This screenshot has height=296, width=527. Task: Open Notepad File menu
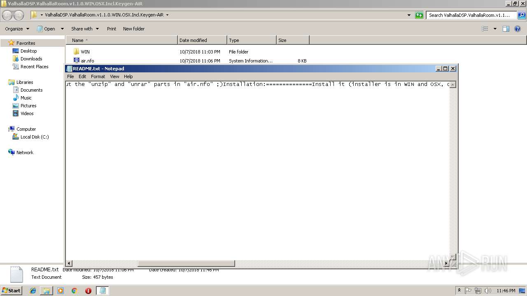[x=70, y=76]
